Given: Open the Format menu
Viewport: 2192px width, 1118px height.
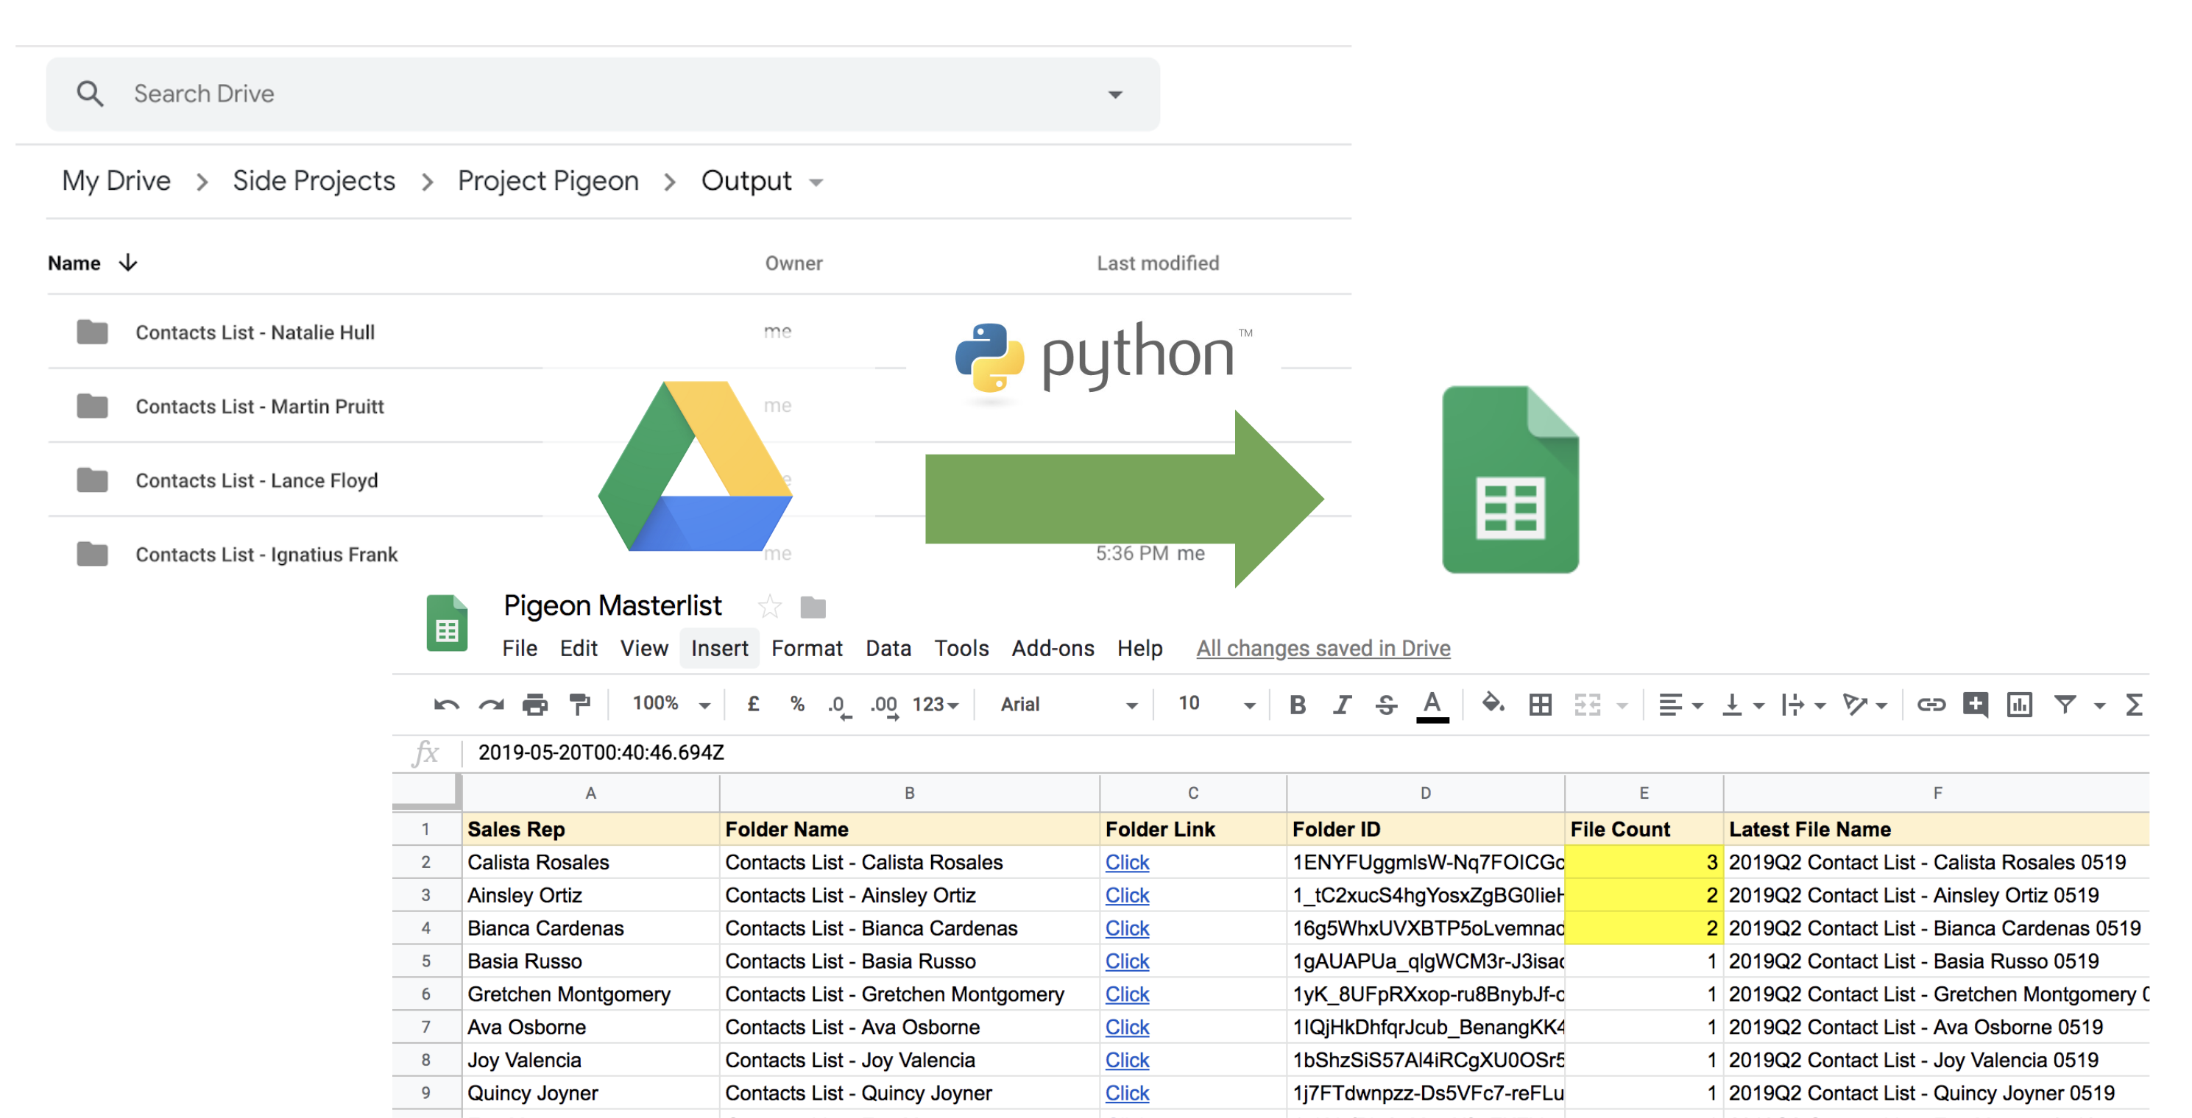Looking at the screenshot, I should (807, 648).
